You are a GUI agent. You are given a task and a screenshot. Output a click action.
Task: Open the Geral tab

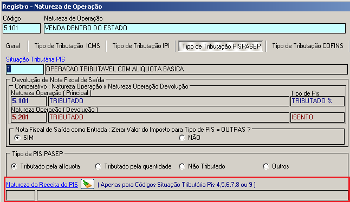pos(13,46)
